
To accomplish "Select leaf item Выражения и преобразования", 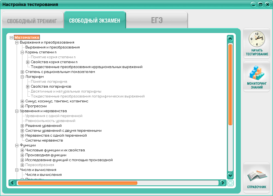I will coord(52,47).
